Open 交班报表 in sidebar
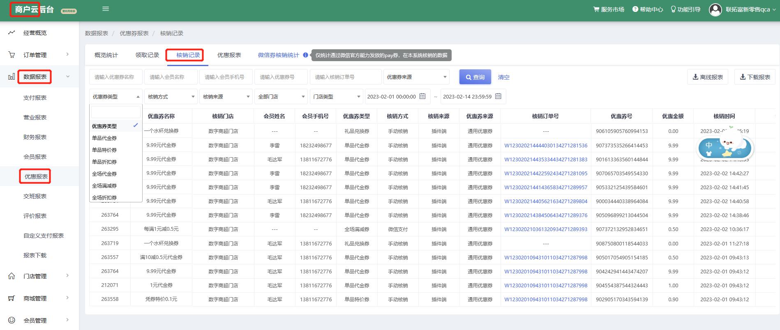 pos(35,196)
